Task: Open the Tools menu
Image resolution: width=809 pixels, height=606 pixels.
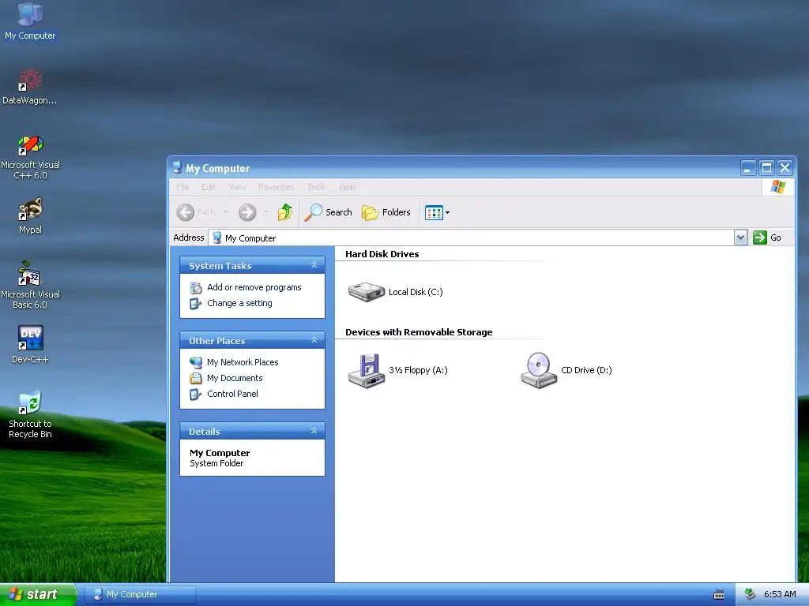Action: pos(316,187)
